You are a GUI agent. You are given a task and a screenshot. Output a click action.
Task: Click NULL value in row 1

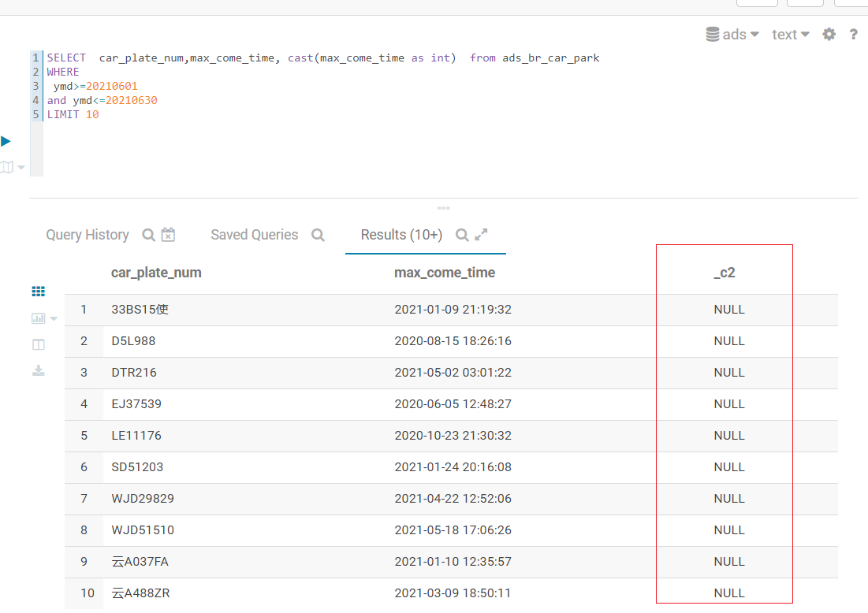click(x=729, y=310)
